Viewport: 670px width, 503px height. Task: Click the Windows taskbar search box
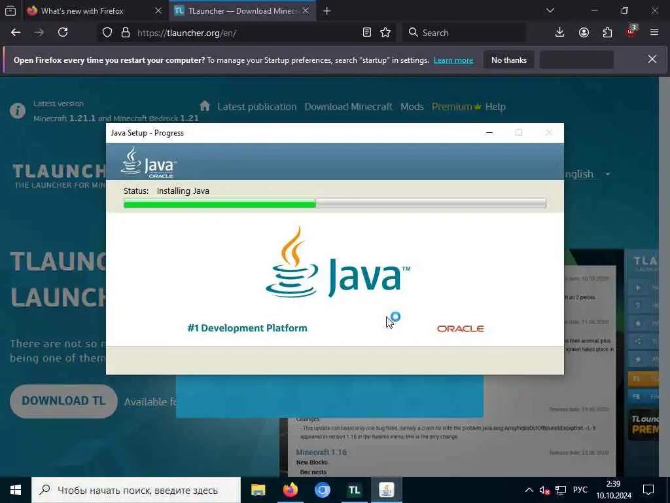pos(136,490)
